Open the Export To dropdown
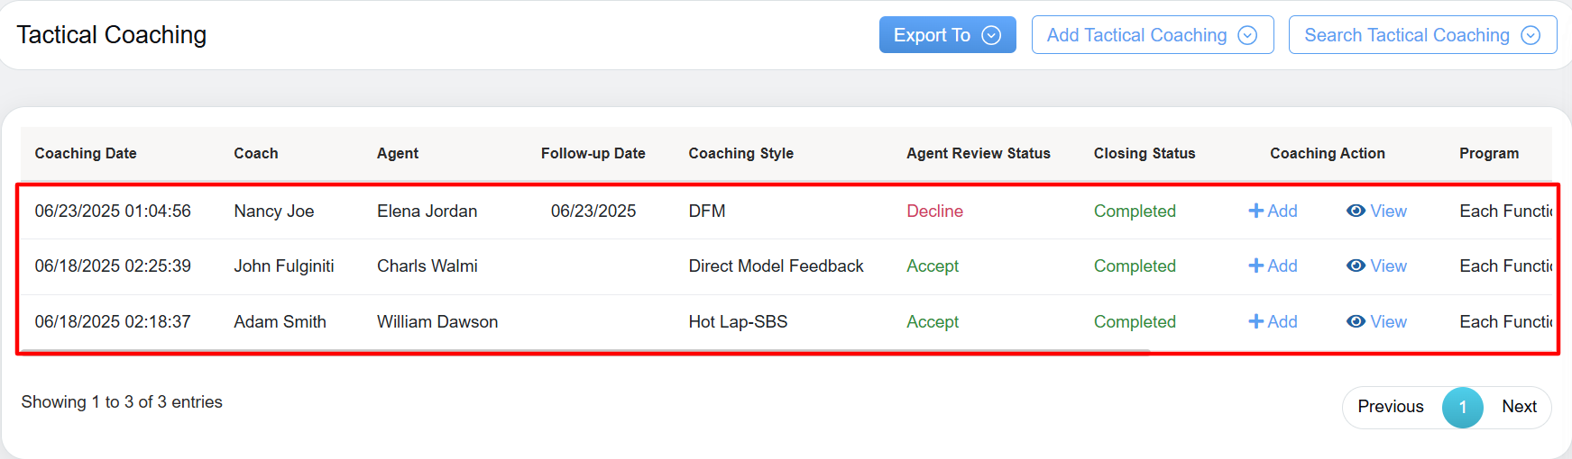The image size is (1572, 459). 947,35
